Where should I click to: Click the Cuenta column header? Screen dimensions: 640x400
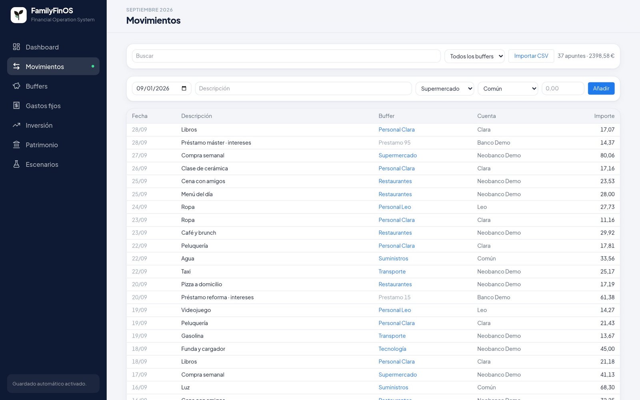pos(486,116)
